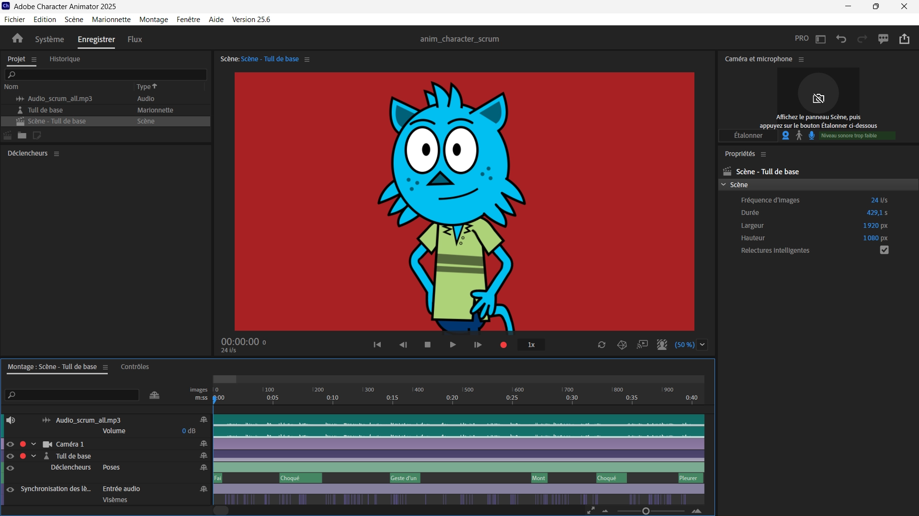Select the webcam tracking icon near Étalonner
Screen dimensions: 919x516
785,135
